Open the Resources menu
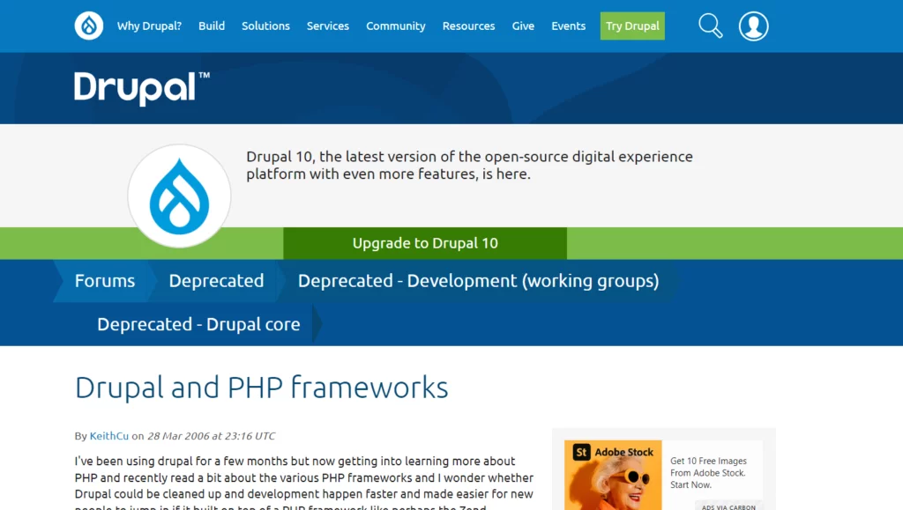The height and width of the screenshot is (510, 903). point(468,26)
